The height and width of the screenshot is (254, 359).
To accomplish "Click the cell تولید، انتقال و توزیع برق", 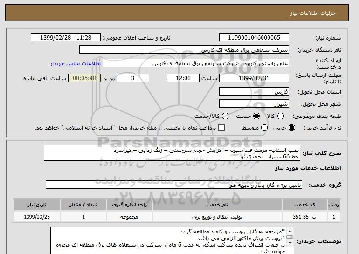I will (x=217, y=217).
